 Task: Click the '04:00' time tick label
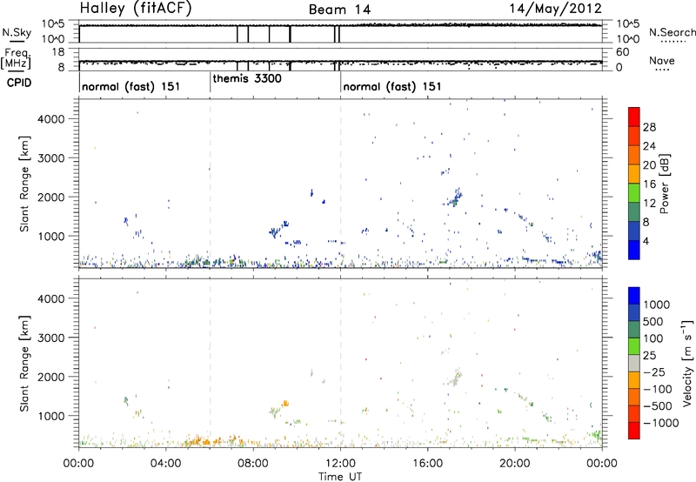[x=165, y=464]
